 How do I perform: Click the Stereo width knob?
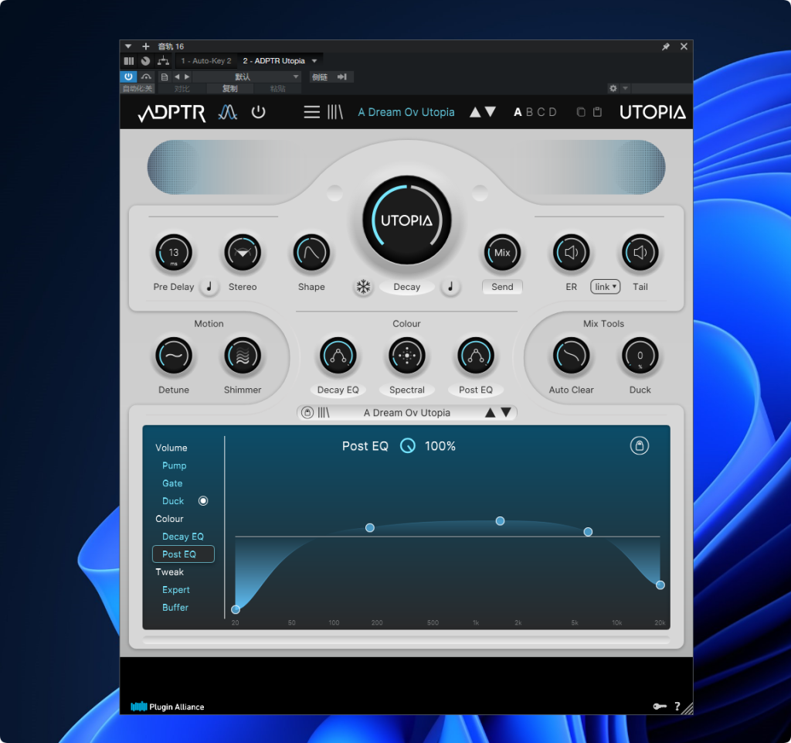coord(243,253)
